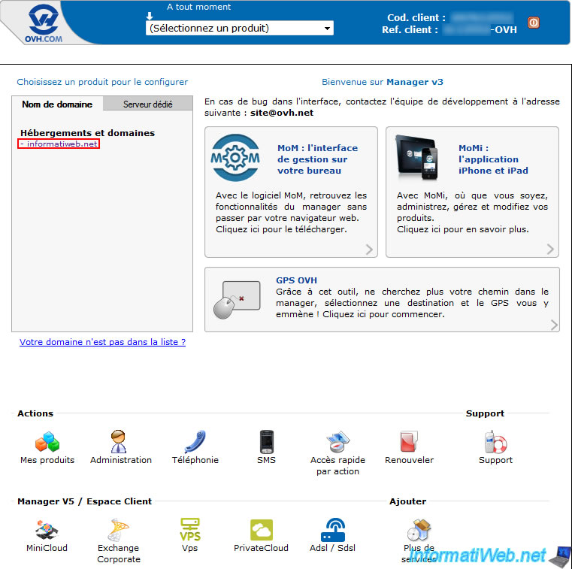Select the informatiweb.net domain
The image size is (572, 569).
(x=59, y=144)
